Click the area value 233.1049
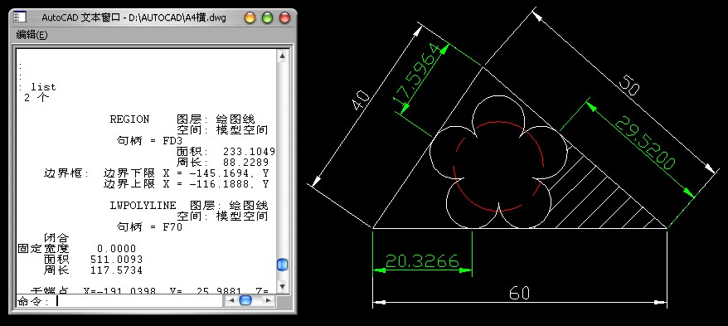Screen dimensions: 728x326 coord(249,152)
